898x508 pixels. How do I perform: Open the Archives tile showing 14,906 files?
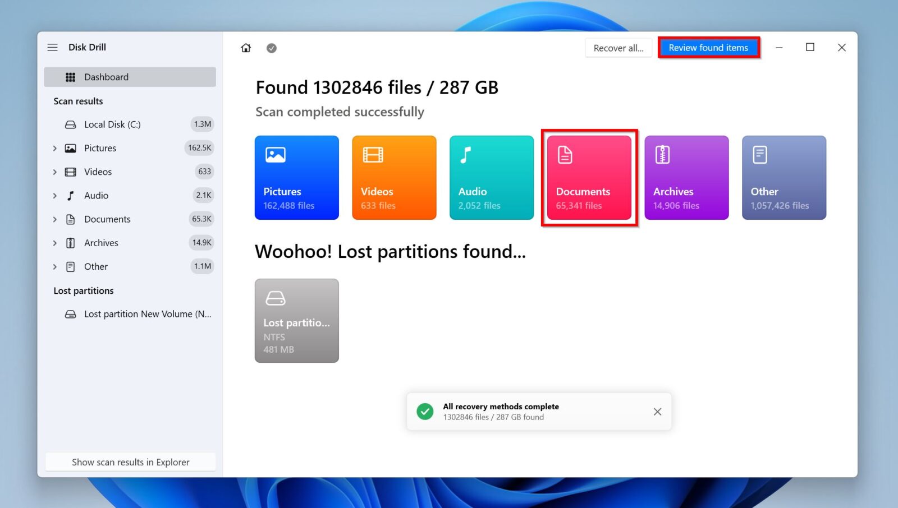686,177
